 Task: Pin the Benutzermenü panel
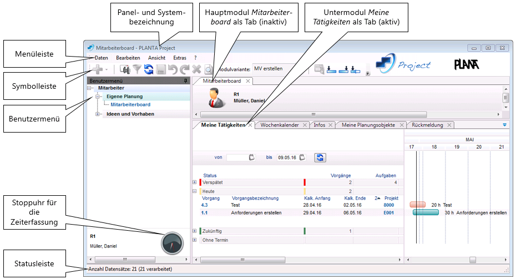coord(186,80)
